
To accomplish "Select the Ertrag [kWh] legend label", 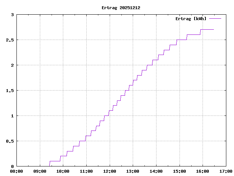I will (191, 18).
